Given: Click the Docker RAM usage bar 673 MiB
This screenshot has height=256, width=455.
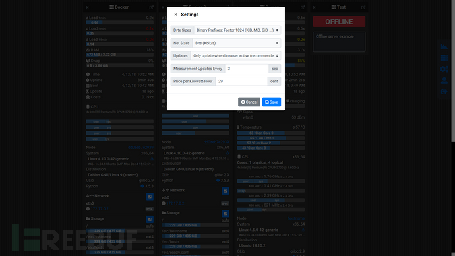Looking at the screenshot, I should 119,55.
